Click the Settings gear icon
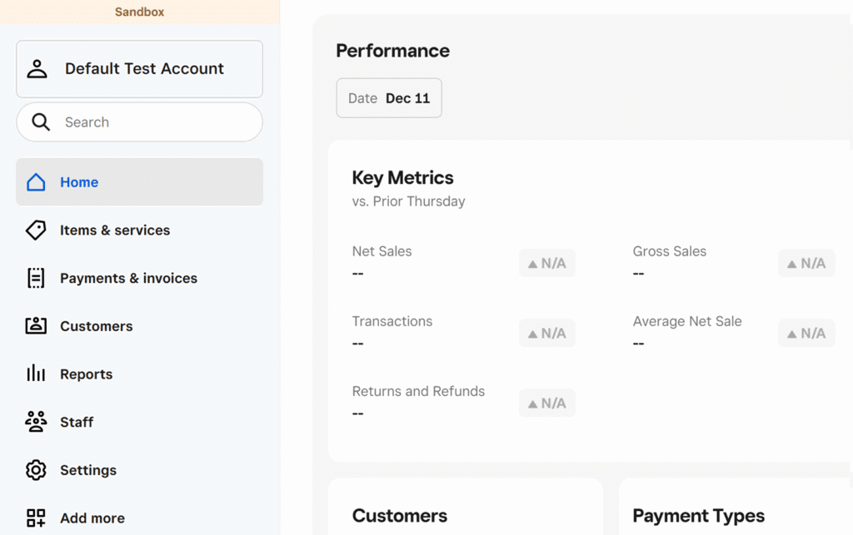This screenshot has height=535, width=853. 36,470
